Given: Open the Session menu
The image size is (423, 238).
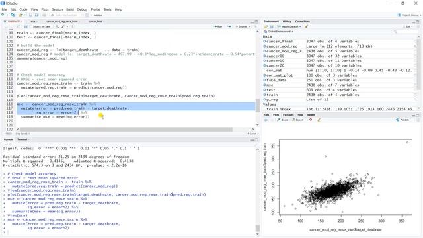Looking at the screenshot, I should pos(58,9).
